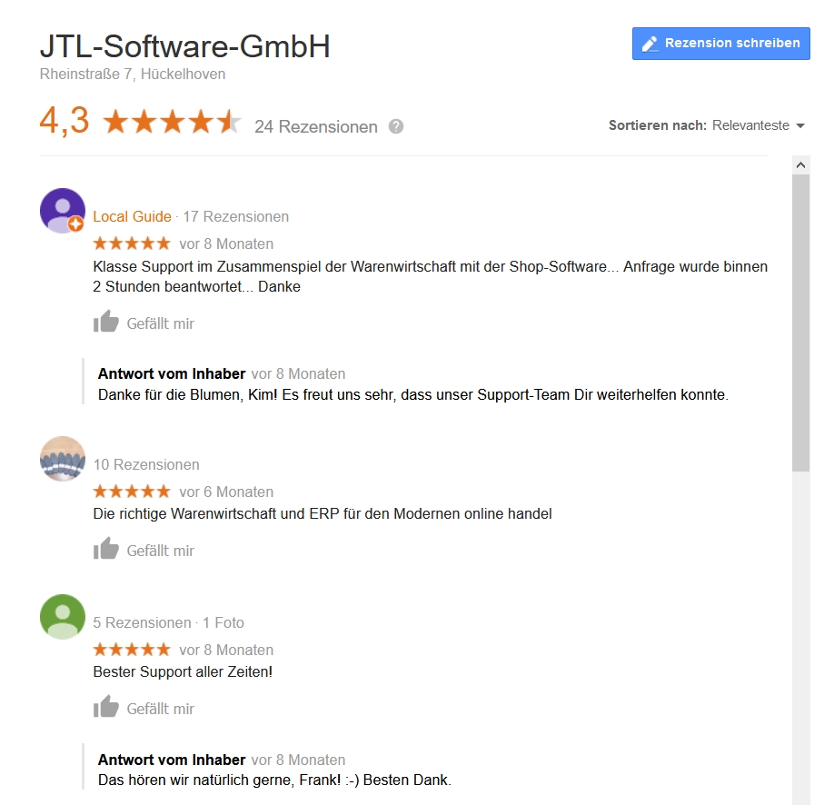The width and height of the screenshot is (834, 805).
Task: Click the vertical scrollbar thumb
Action: pos(800,323)
